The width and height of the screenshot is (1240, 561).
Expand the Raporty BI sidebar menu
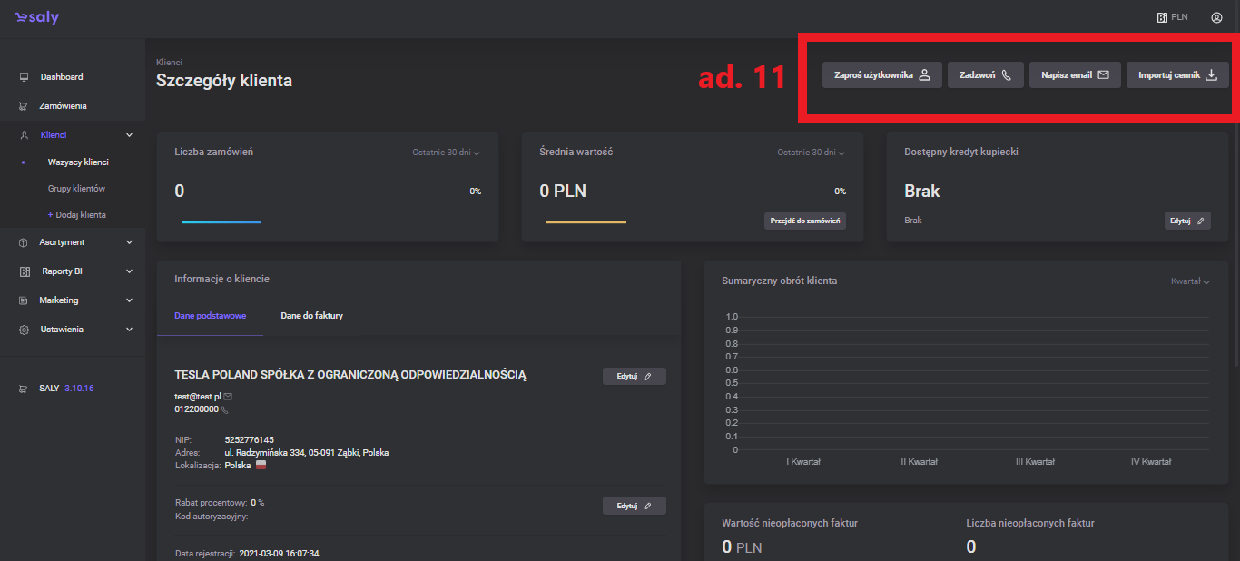129,271
